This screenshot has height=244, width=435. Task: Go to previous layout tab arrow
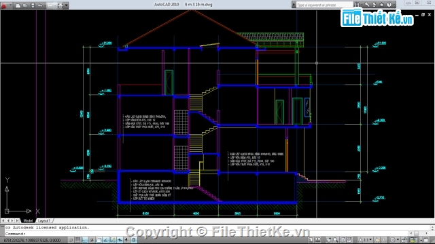(x=7, y=221)
